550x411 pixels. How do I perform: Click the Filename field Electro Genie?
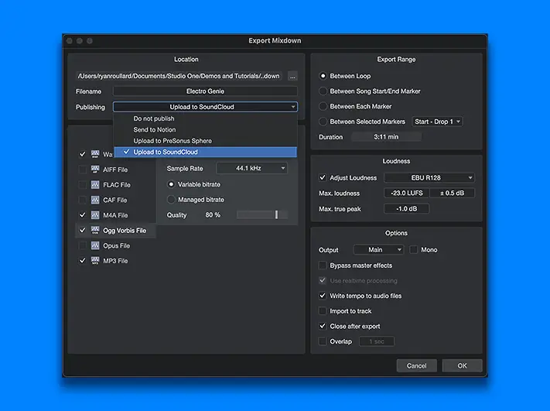[x=205, y=91]
